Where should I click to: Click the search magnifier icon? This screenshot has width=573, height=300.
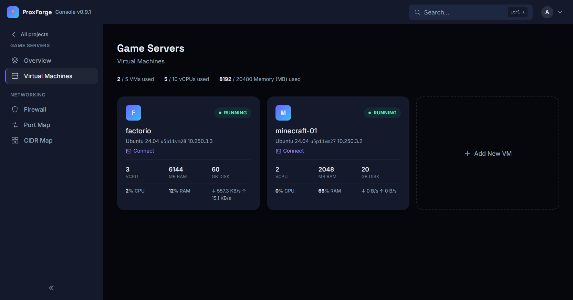pyautogui.click(x=417, y=12)
